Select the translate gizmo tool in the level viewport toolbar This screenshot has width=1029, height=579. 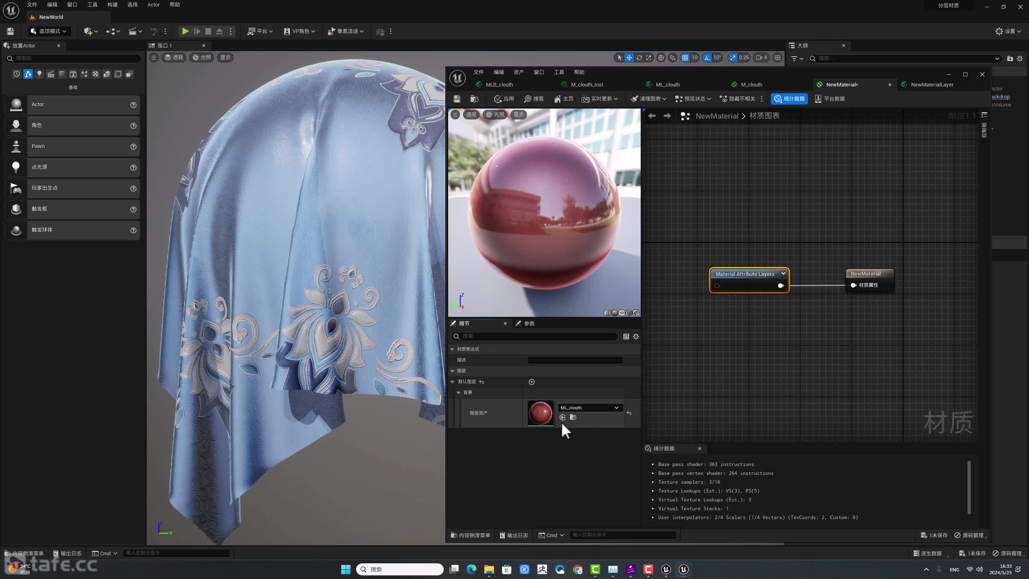click(x=629, y=57)
